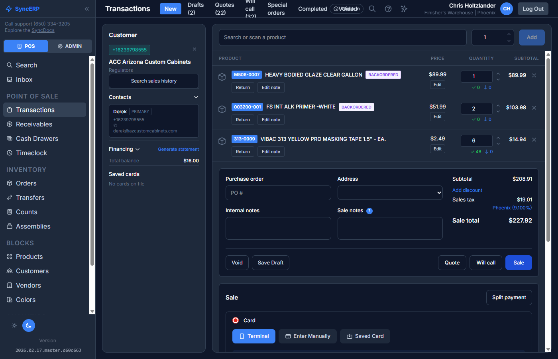Open the Address dropdown
The image size is (558, 359).
[x=390, y=193]
